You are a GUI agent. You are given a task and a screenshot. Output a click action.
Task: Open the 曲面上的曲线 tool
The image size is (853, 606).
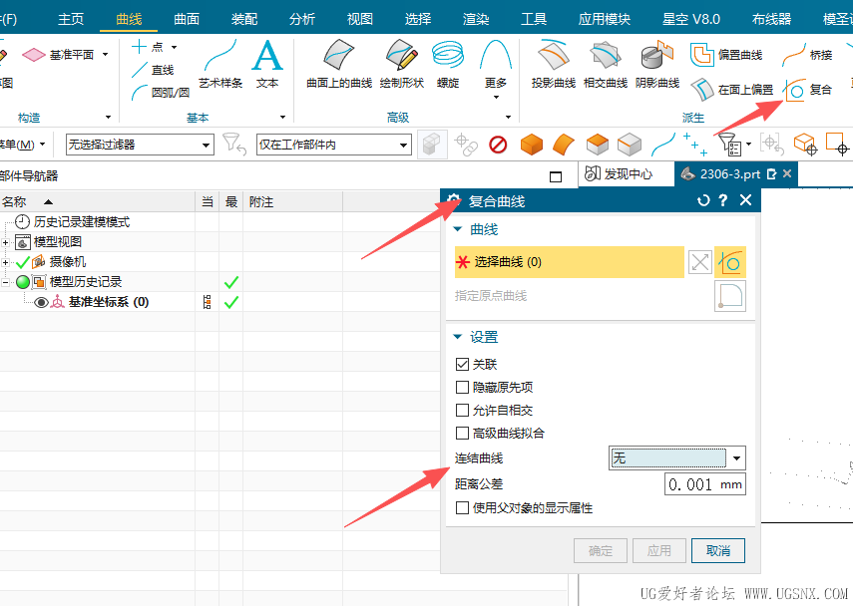click(339, 64)
